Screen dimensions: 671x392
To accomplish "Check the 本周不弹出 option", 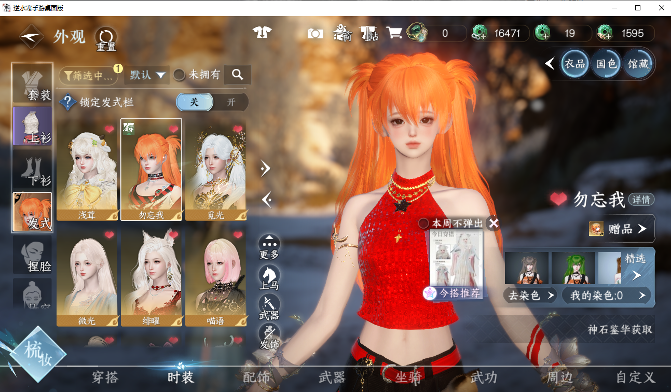I will coord(424,223).
